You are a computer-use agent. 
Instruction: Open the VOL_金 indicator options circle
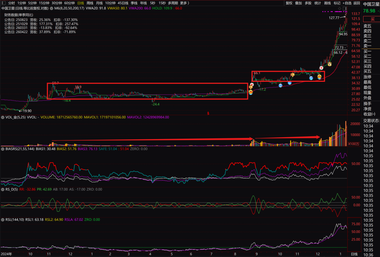point(3,117)
